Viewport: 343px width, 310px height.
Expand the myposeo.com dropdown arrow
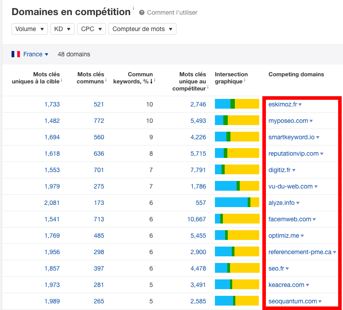point(311,121)
